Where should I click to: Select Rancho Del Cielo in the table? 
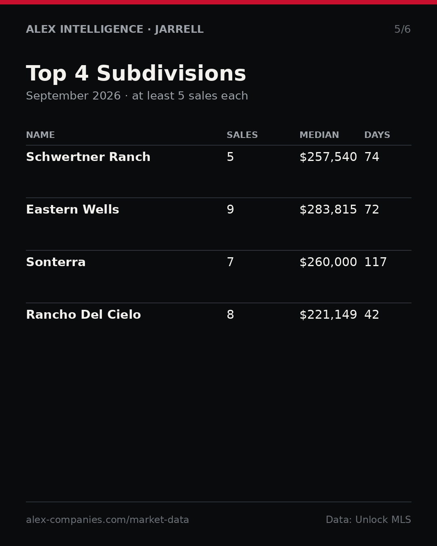click(x=83, y=315)
